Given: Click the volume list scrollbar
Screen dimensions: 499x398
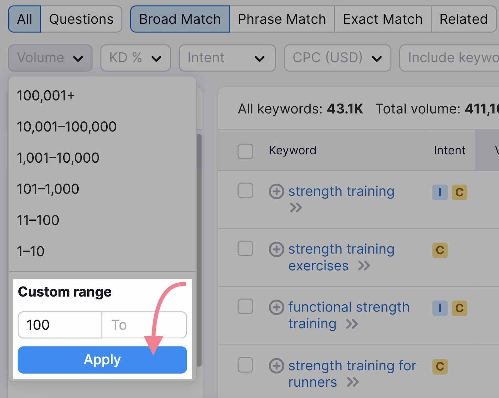Looking at the screenshot, I should pyautogui.click(x=199, y=250).
